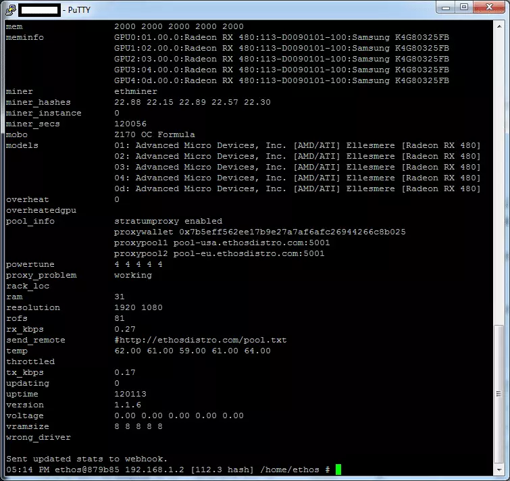
Task: Click the proxy_problem value 'working'
Action: pyautogui.click(x=132, y=275)
